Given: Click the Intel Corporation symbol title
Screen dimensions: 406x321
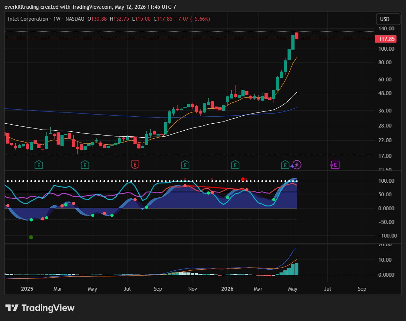Looking at the screenshot, I should tap(28, 19).
